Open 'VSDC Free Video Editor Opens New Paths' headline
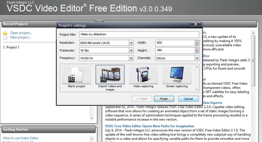Viewport: 262px width, 142px height. point(149,126)
